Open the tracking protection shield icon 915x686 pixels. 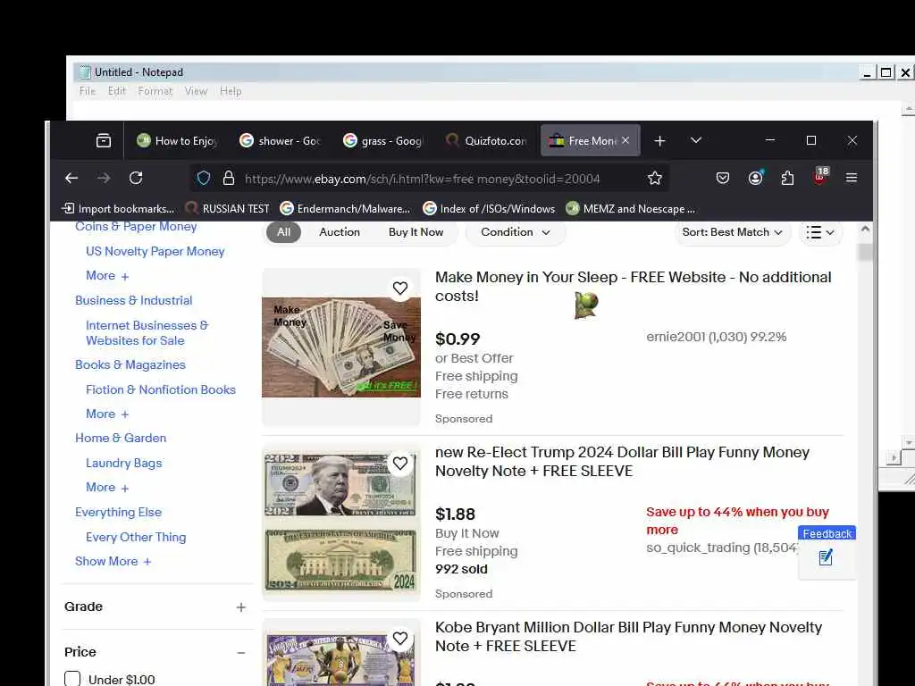tap(203, 178)
